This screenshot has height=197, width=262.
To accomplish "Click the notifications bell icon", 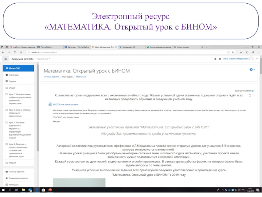I will [215, 59].
